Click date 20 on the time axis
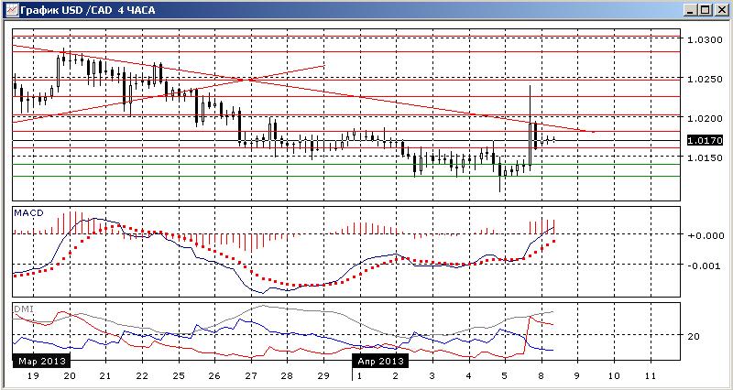The height and width of the screenshot is (390, 733). click(70, 375)
